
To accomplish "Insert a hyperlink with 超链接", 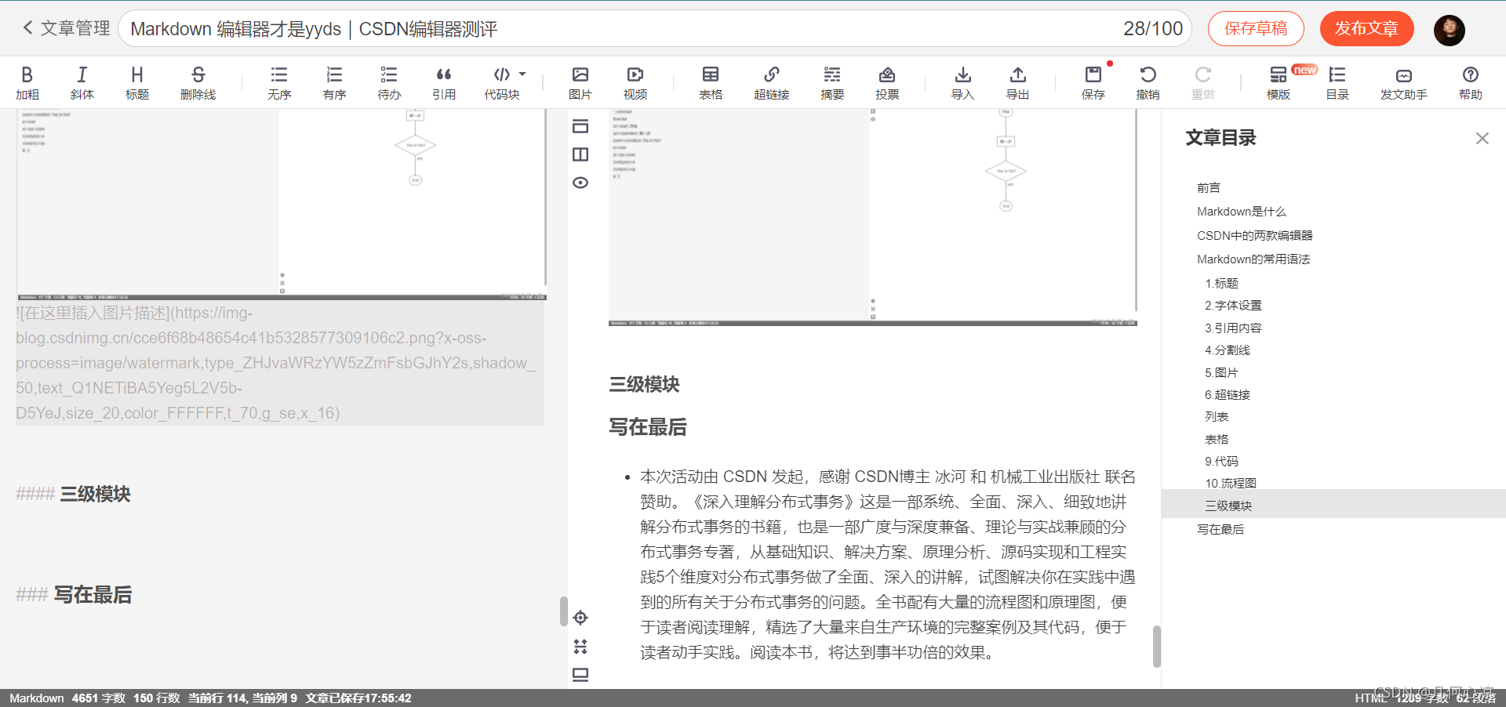I will [772, 82].
